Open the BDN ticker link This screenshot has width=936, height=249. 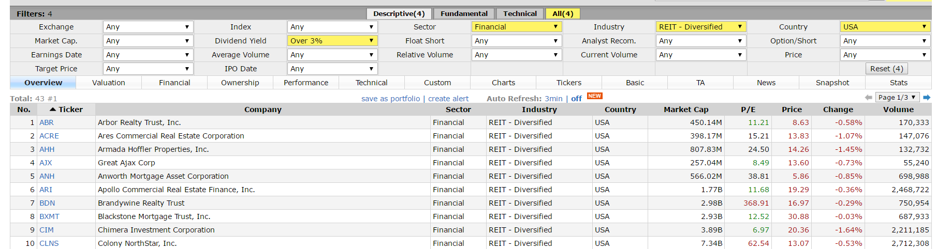[47, 203]
